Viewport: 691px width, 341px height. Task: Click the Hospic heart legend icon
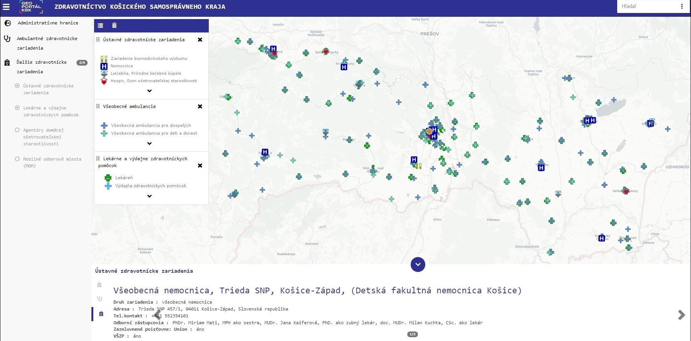[104, 81]
